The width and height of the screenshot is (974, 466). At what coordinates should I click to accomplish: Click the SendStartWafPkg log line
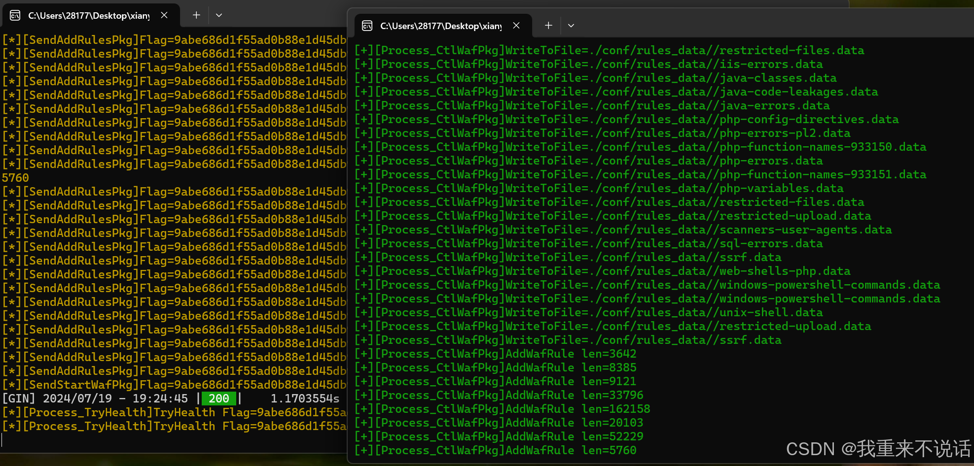[175, 385]
